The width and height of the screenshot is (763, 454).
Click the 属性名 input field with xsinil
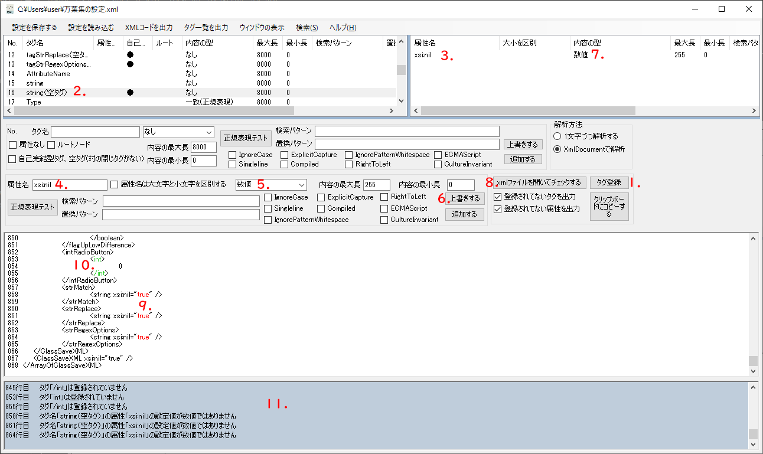point(70,185)
